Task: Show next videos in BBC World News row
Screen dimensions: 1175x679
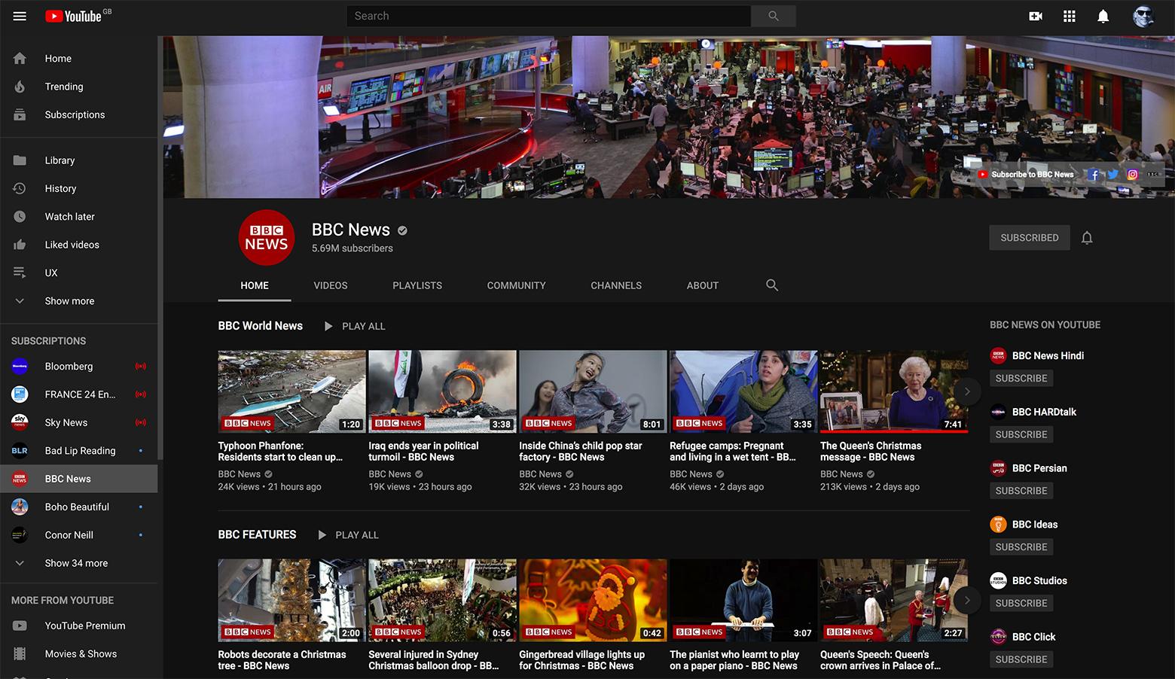Action: [967, 391]
